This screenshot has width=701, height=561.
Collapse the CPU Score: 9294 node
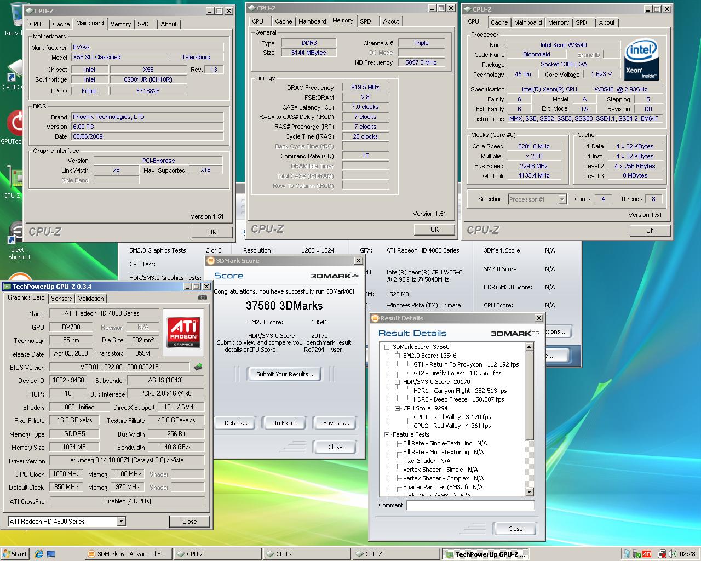click(398, 408)
